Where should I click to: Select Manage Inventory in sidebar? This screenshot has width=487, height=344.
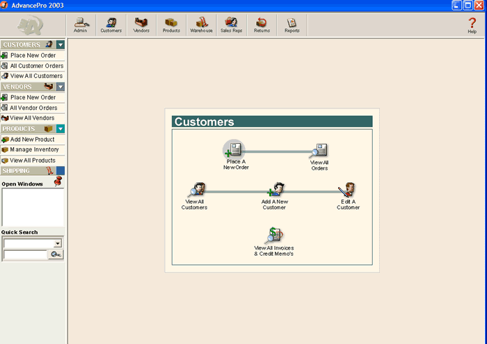click(33, 150)
